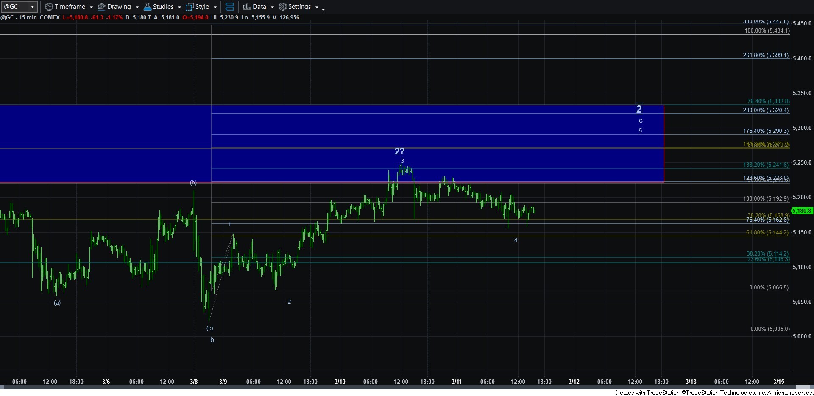Click the blue stacked panels icon

click(x=229, y=7)
